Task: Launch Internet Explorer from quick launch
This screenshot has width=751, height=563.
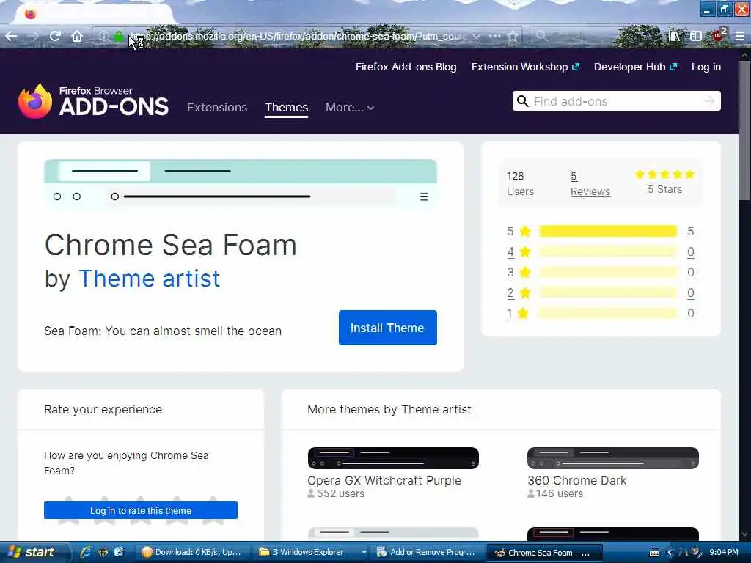Action: pos(86,552)
